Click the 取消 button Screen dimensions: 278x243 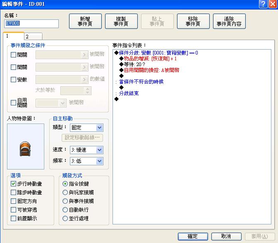pos(226,236)
